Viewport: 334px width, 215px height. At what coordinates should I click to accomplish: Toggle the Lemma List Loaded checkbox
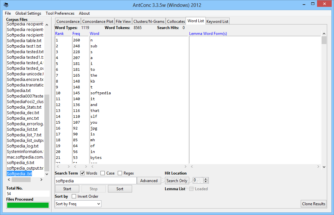pos(191,189)
